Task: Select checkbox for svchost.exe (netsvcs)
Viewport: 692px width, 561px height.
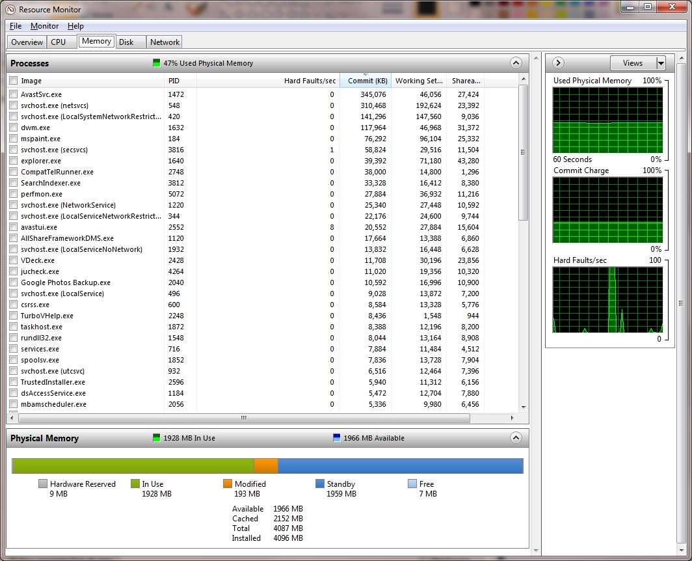Action: pyautogui.click(x=14, y=105)
